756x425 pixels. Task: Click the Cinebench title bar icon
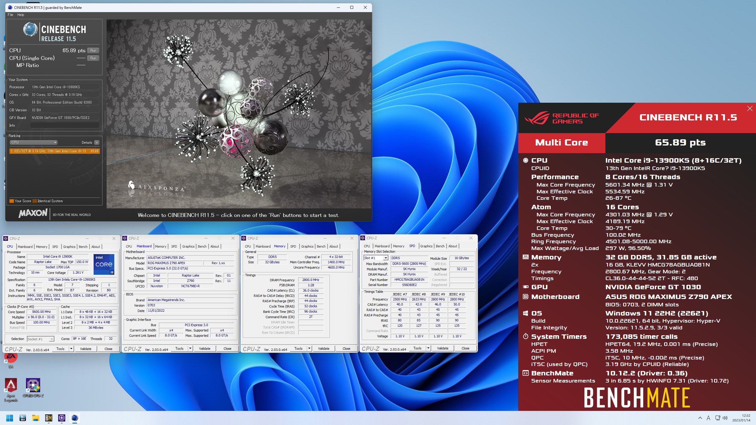click(x=10, y=7)
